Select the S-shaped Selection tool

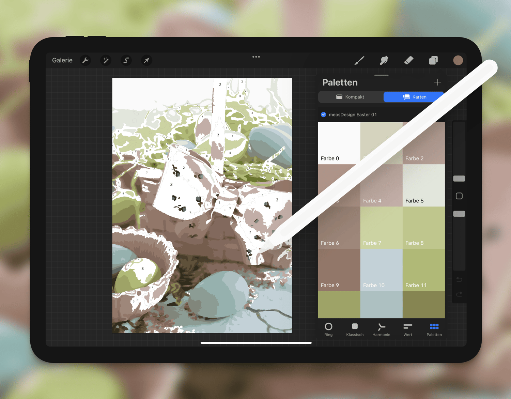pos(126,60)
